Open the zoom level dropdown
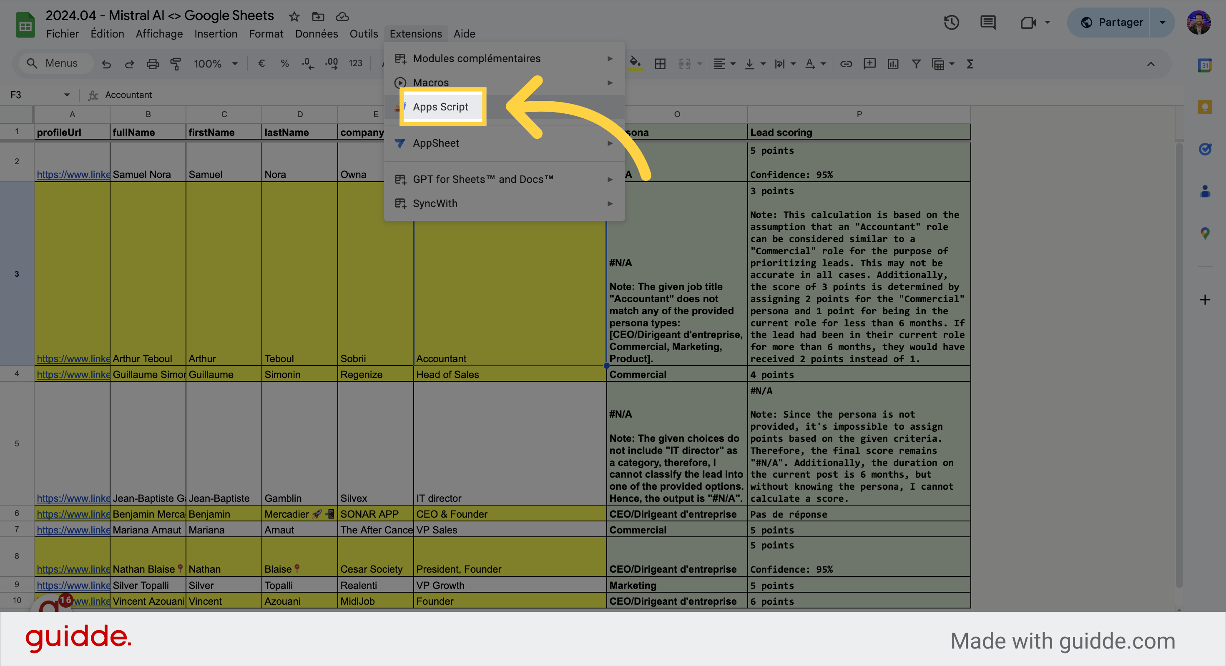Screen dimensions: 1226x666 click(215, 63)
